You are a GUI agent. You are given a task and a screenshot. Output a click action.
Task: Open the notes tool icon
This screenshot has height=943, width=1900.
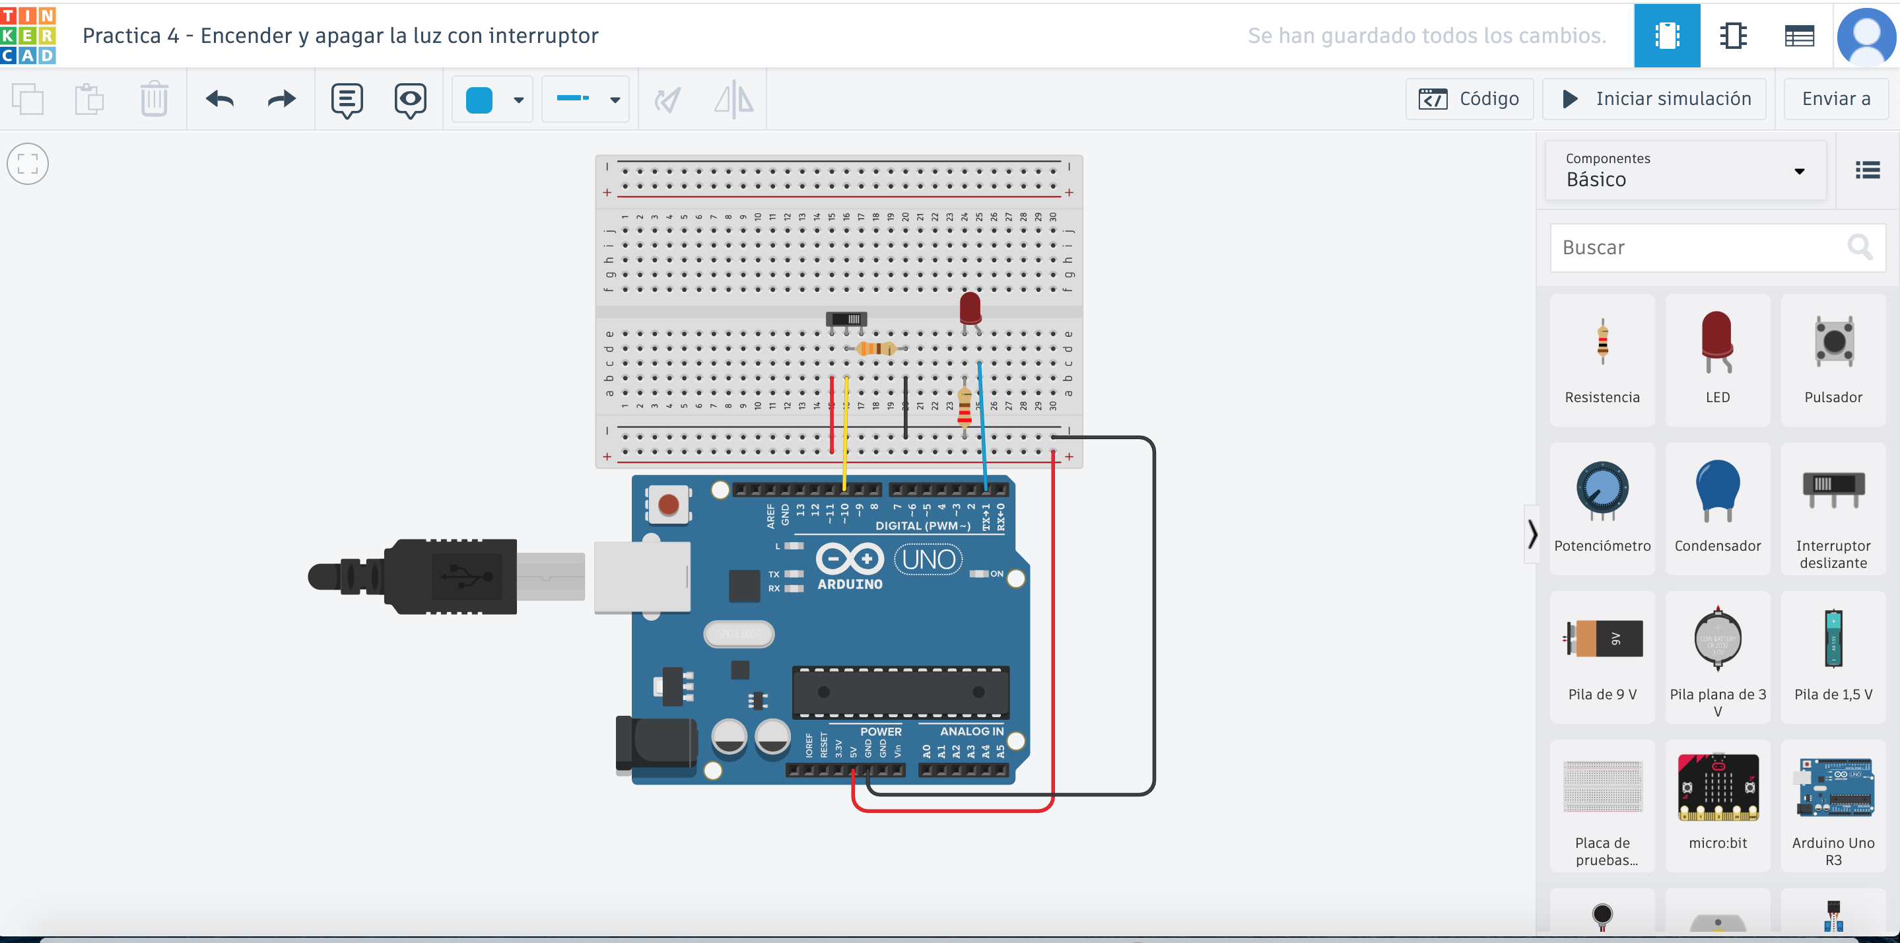pyautogui.click(x=347, y=100)
